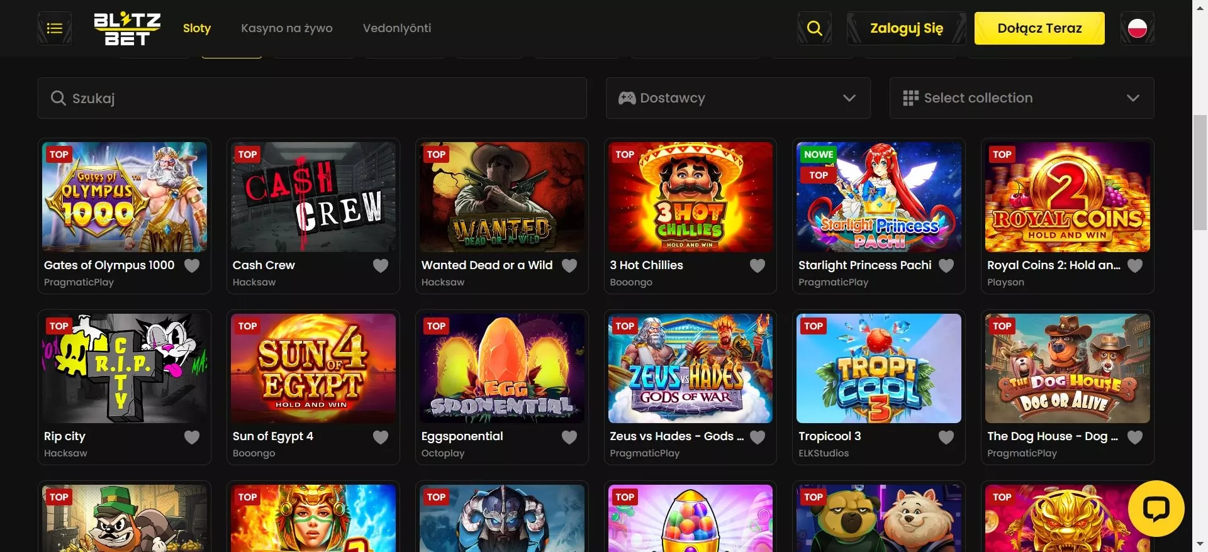1208x552 pixels.
Task: Open the Select collection dropdown
Action: [1021, 98]
